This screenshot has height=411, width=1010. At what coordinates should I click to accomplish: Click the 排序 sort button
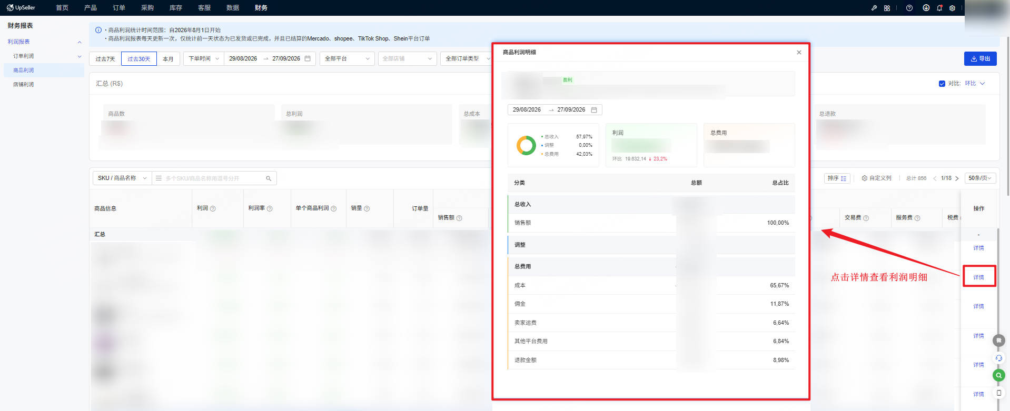(837, 178)
